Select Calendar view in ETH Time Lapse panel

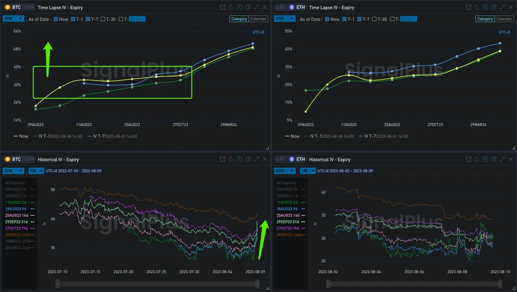click(504, 19)
